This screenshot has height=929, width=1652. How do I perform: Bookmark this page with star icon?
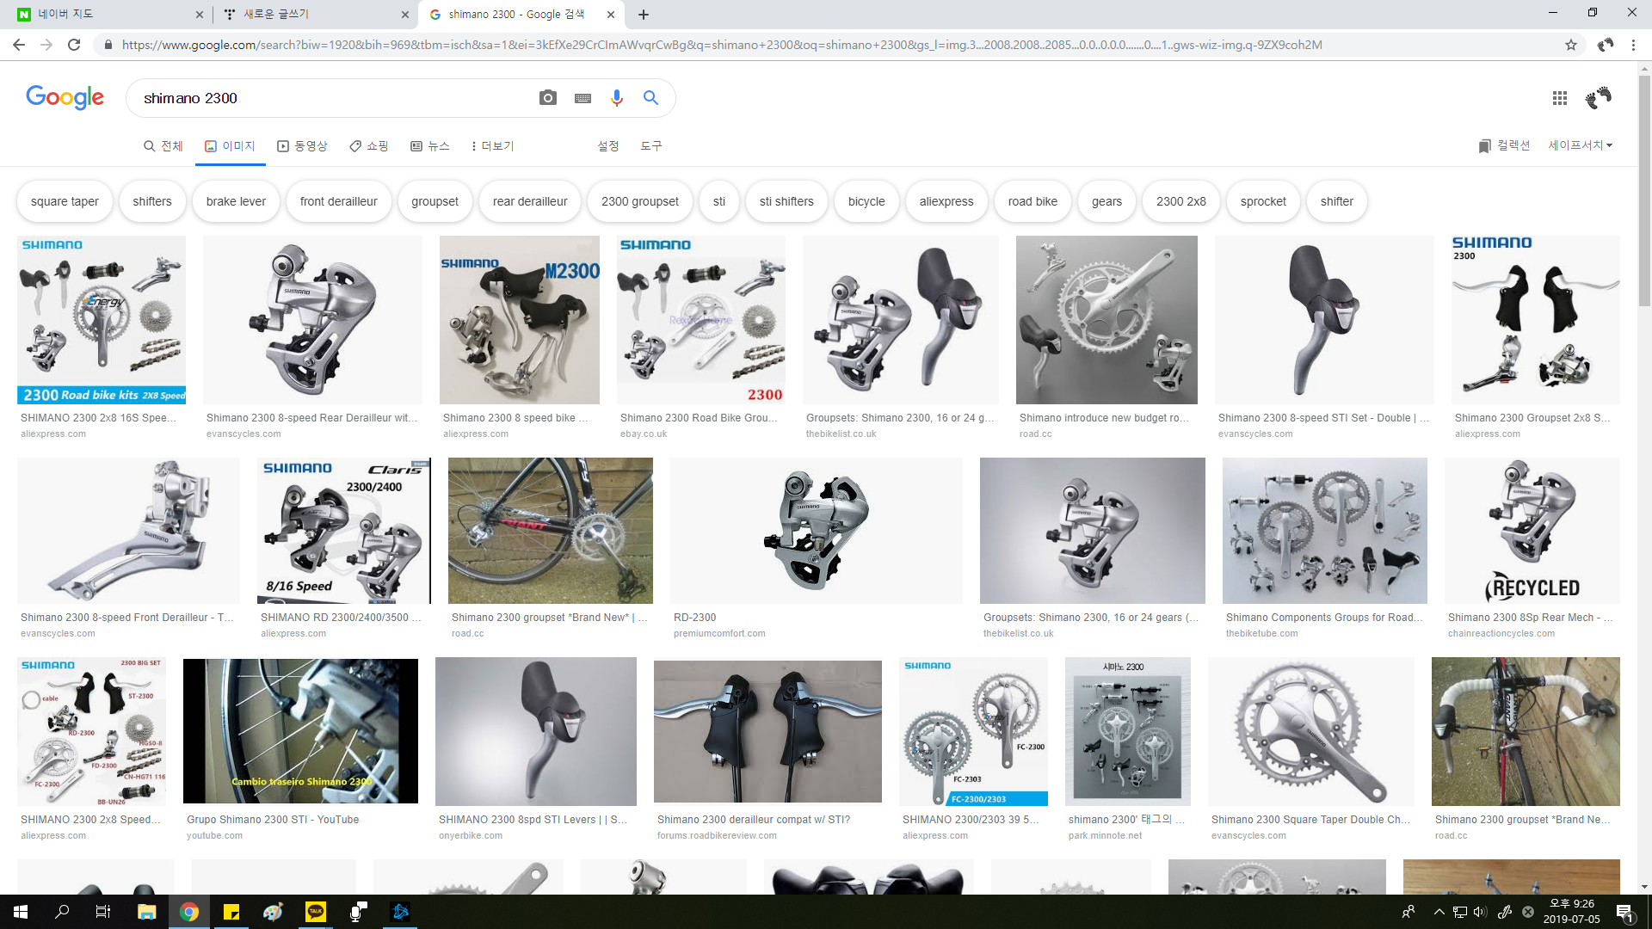point(1570,45)
